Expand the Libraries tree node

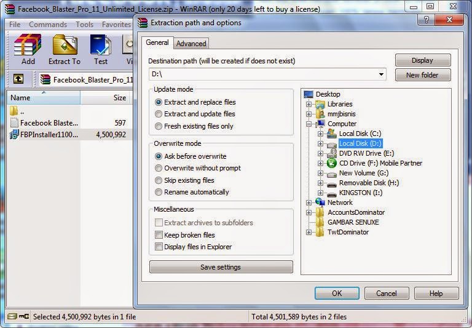pyautogui.click(x=309, y=105)
